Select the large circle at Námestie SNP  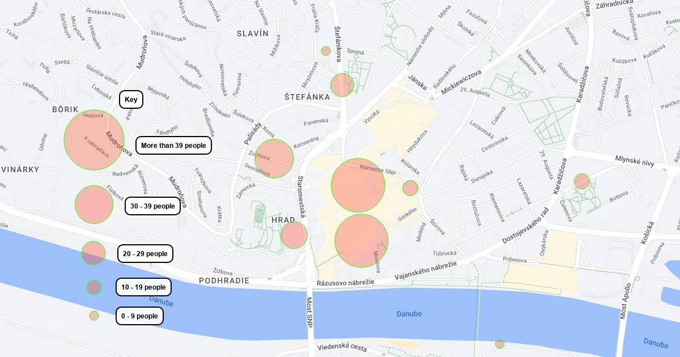tap(359, 185)
